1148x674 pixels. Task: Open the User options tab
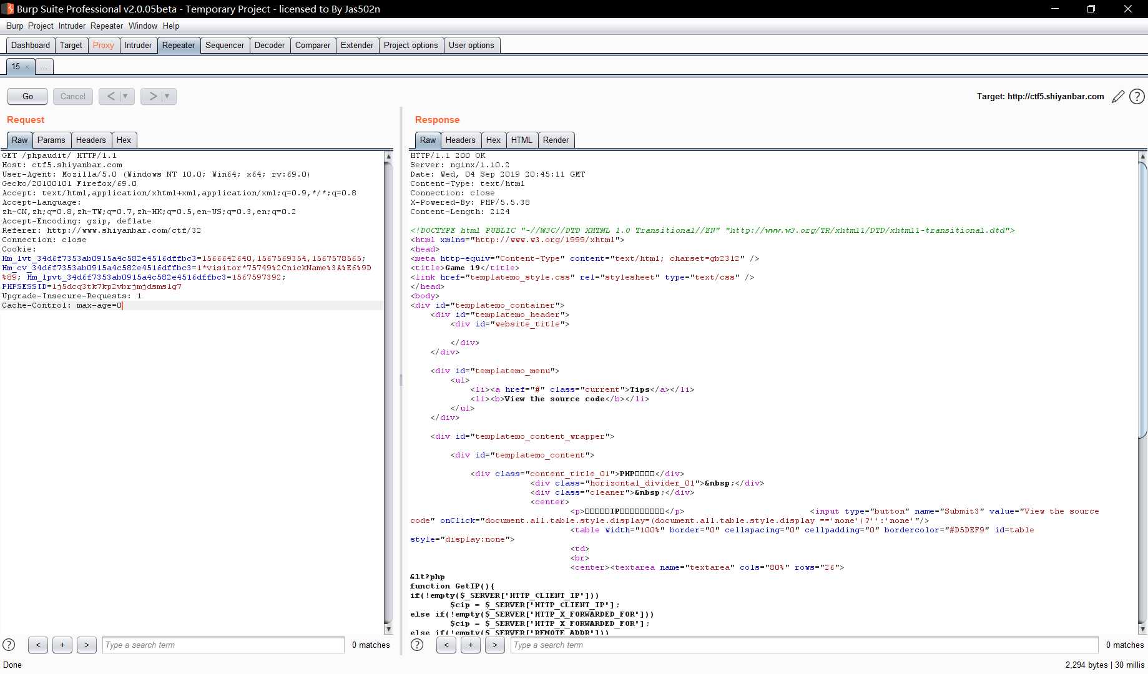point(471,45)
